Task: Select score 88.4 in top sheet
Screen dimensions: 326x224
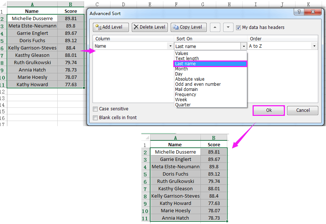Action: [71, 48]
